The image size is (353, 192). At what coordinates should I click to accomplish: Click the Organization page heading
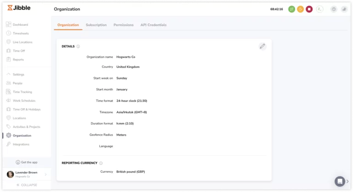pyautogui.click(x=67, y=9)
